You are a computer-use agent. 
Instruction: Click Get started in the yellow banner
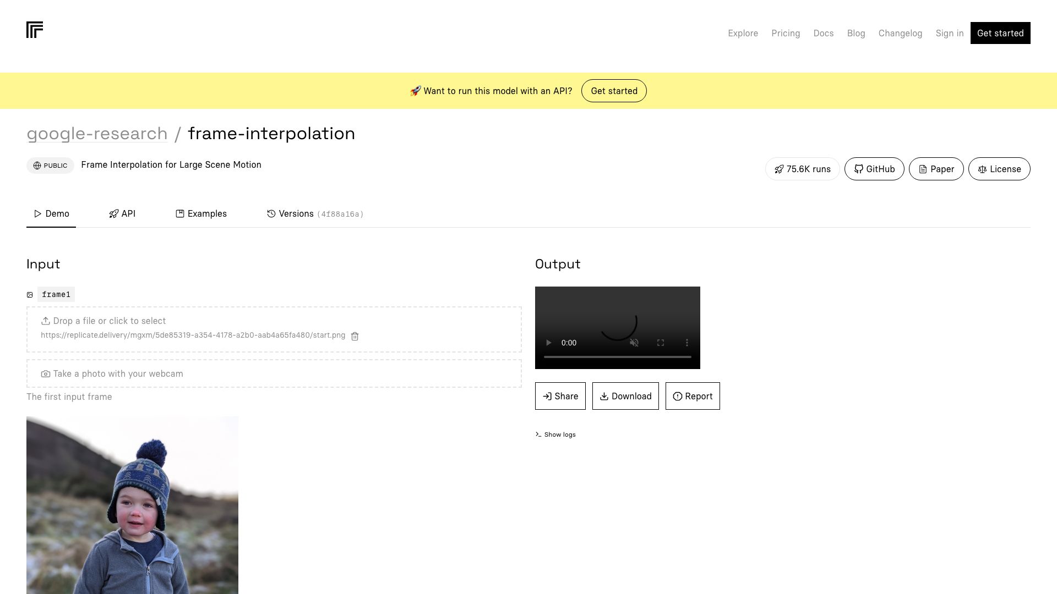pyautogui.click(x=614, y=91)
